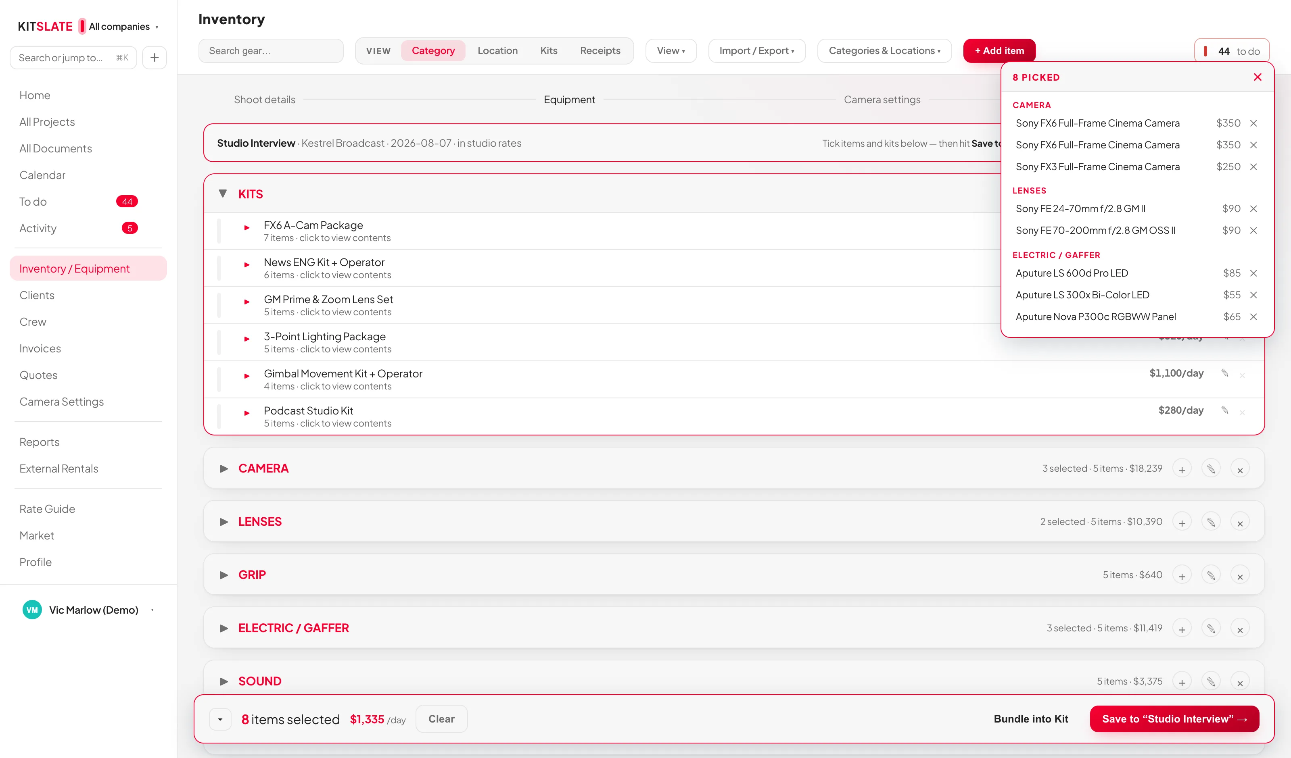Expand the LENSES category
The image size is (1291, 758).
[x=224, y=522]
